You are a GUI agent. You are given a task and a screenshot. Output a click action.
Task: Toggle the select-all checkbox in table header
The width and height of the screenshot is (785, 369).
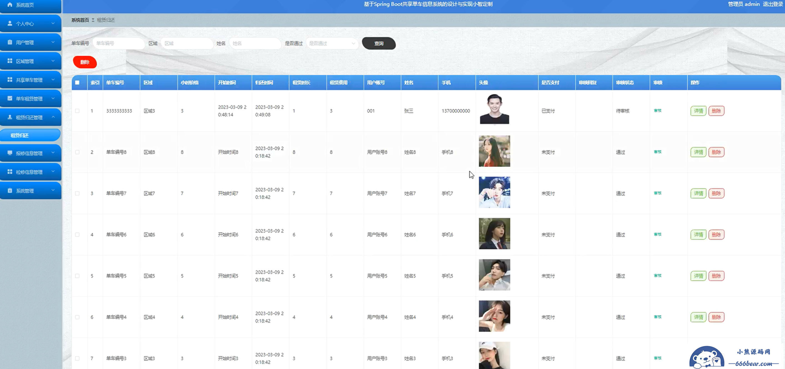click(77, 82)
